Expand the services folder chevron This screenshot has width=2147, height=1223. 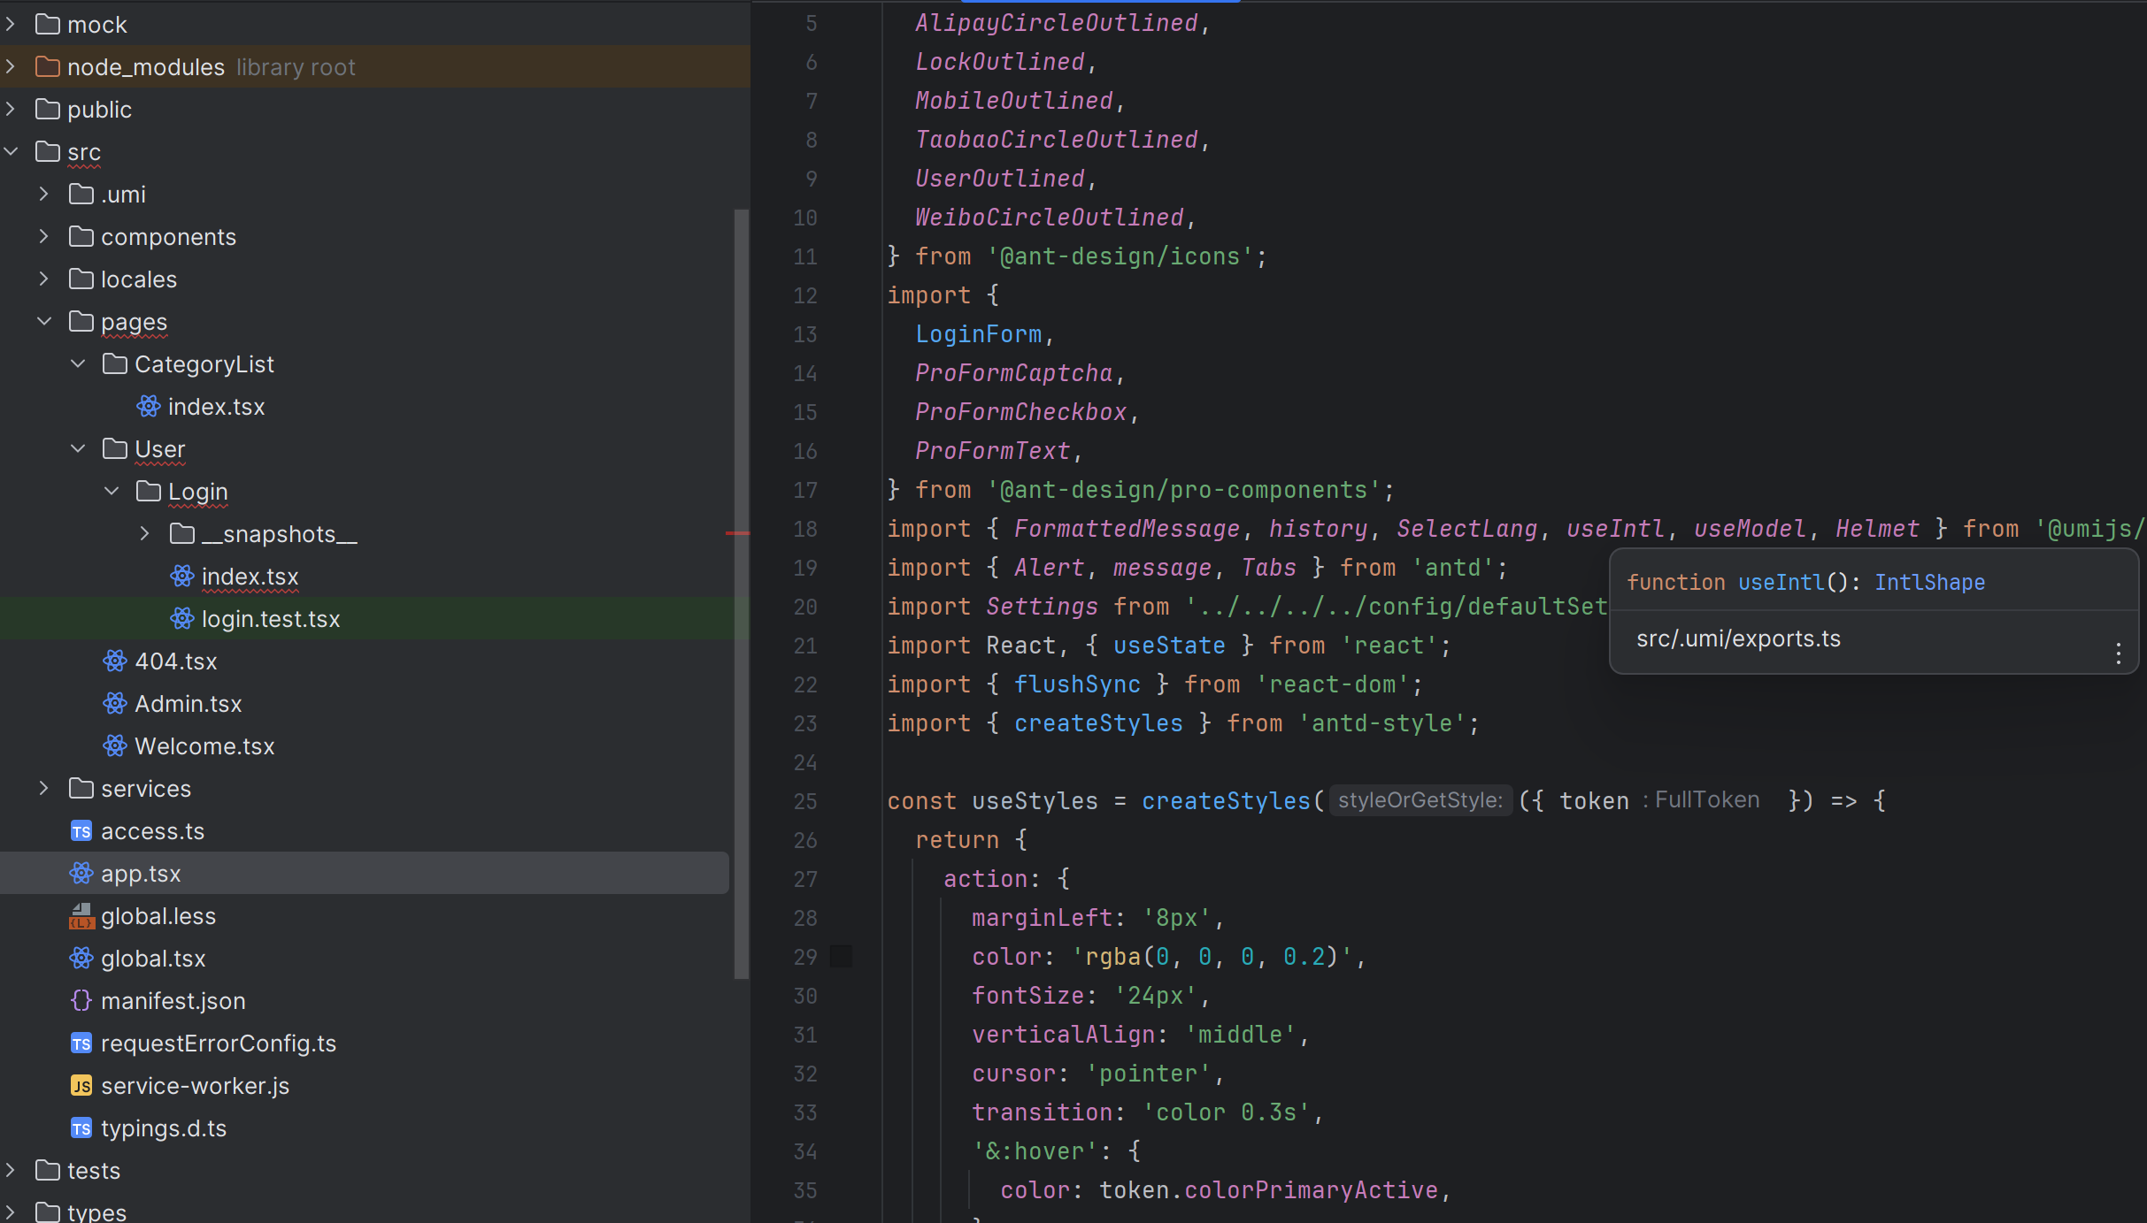[44, 789]
